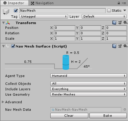Click the Position label
Screen dimensions: 128x121
click(12, 28)
